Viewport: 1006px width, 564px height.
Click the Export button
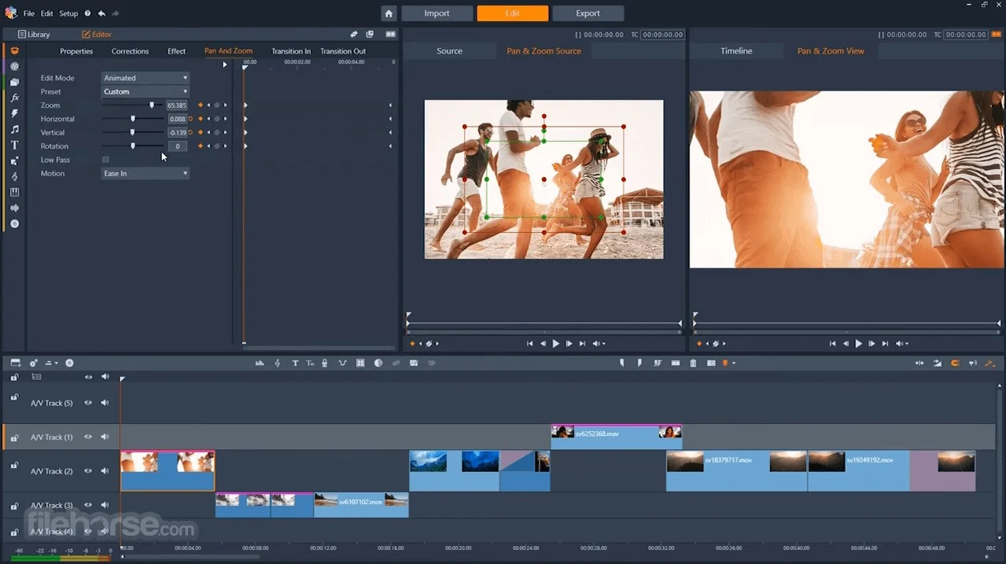tap(588, 13)
